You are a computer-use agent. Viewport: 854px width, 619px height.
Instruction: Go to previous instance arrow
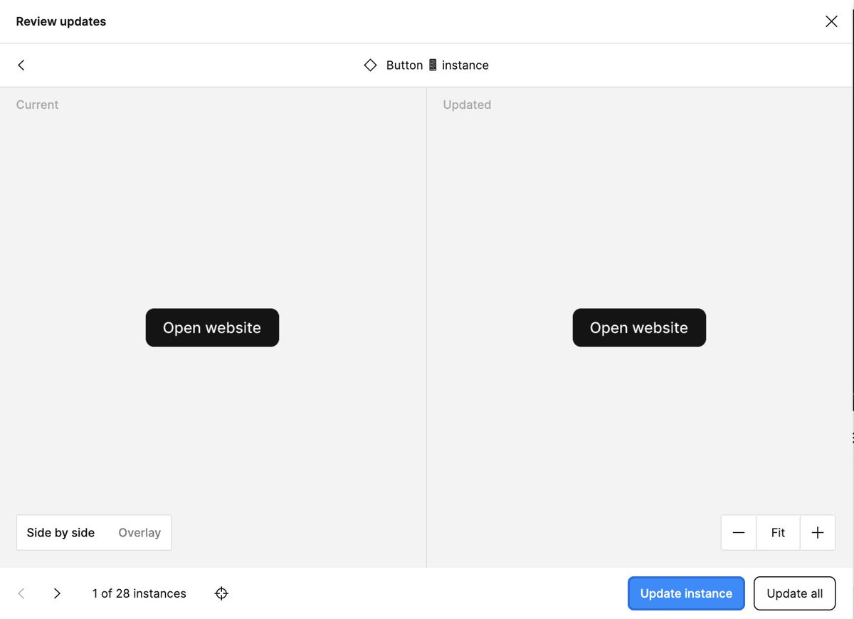pos(21,593)
